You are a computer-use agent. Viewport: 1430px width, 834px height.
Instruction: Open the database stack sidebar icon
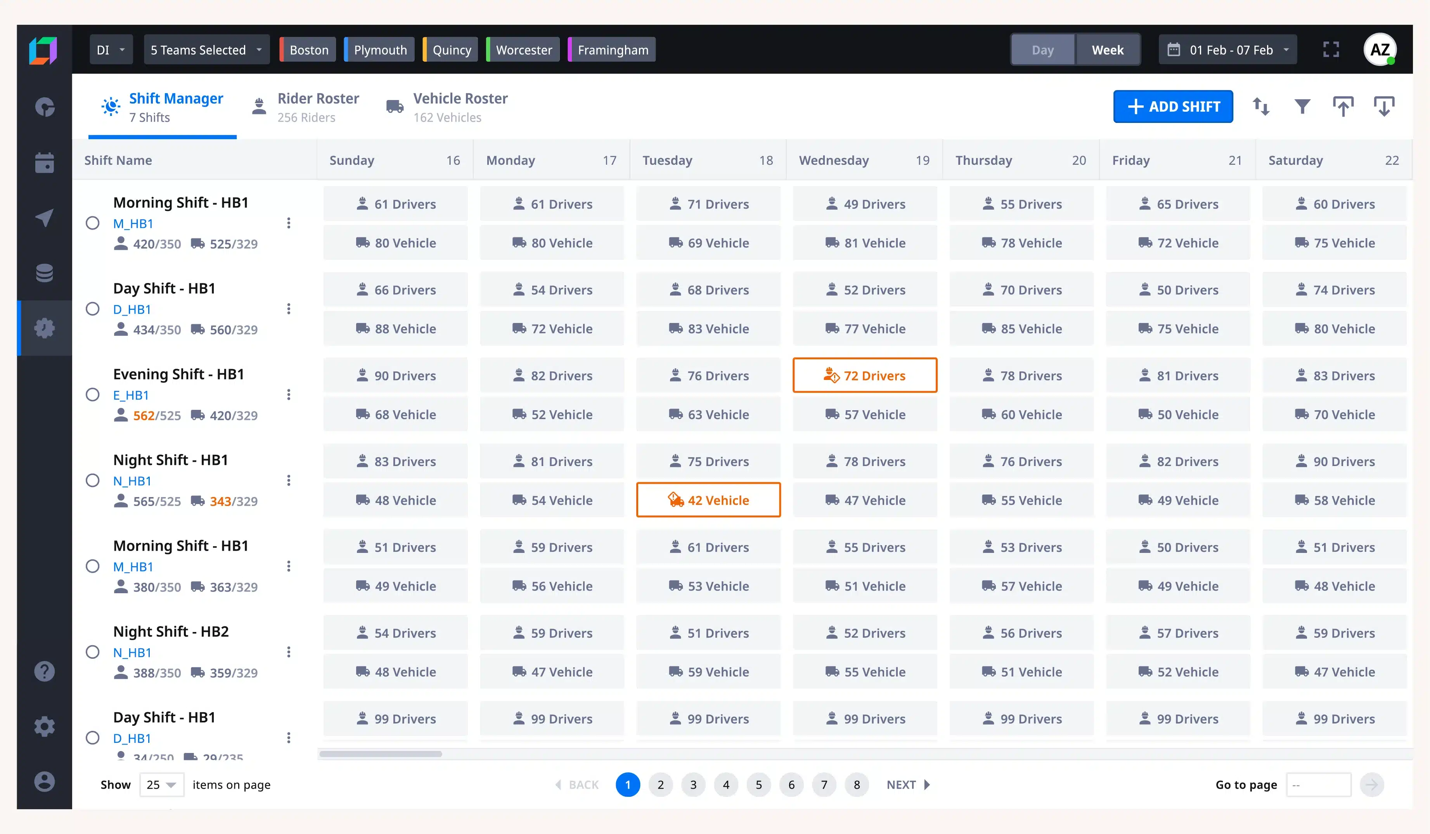(44, 273)
